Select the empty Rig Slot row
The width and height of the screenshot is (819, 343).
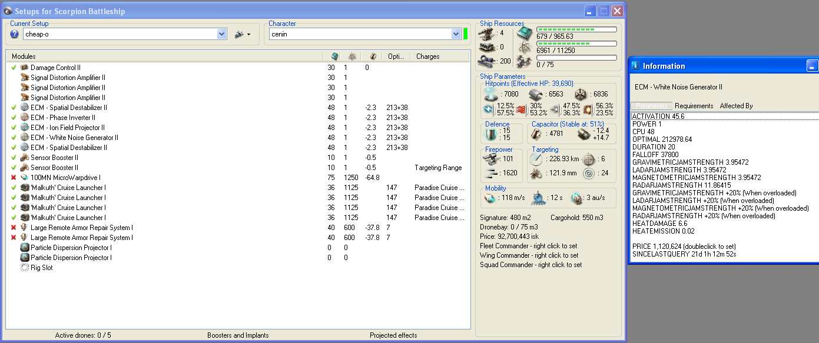point(42,268)
